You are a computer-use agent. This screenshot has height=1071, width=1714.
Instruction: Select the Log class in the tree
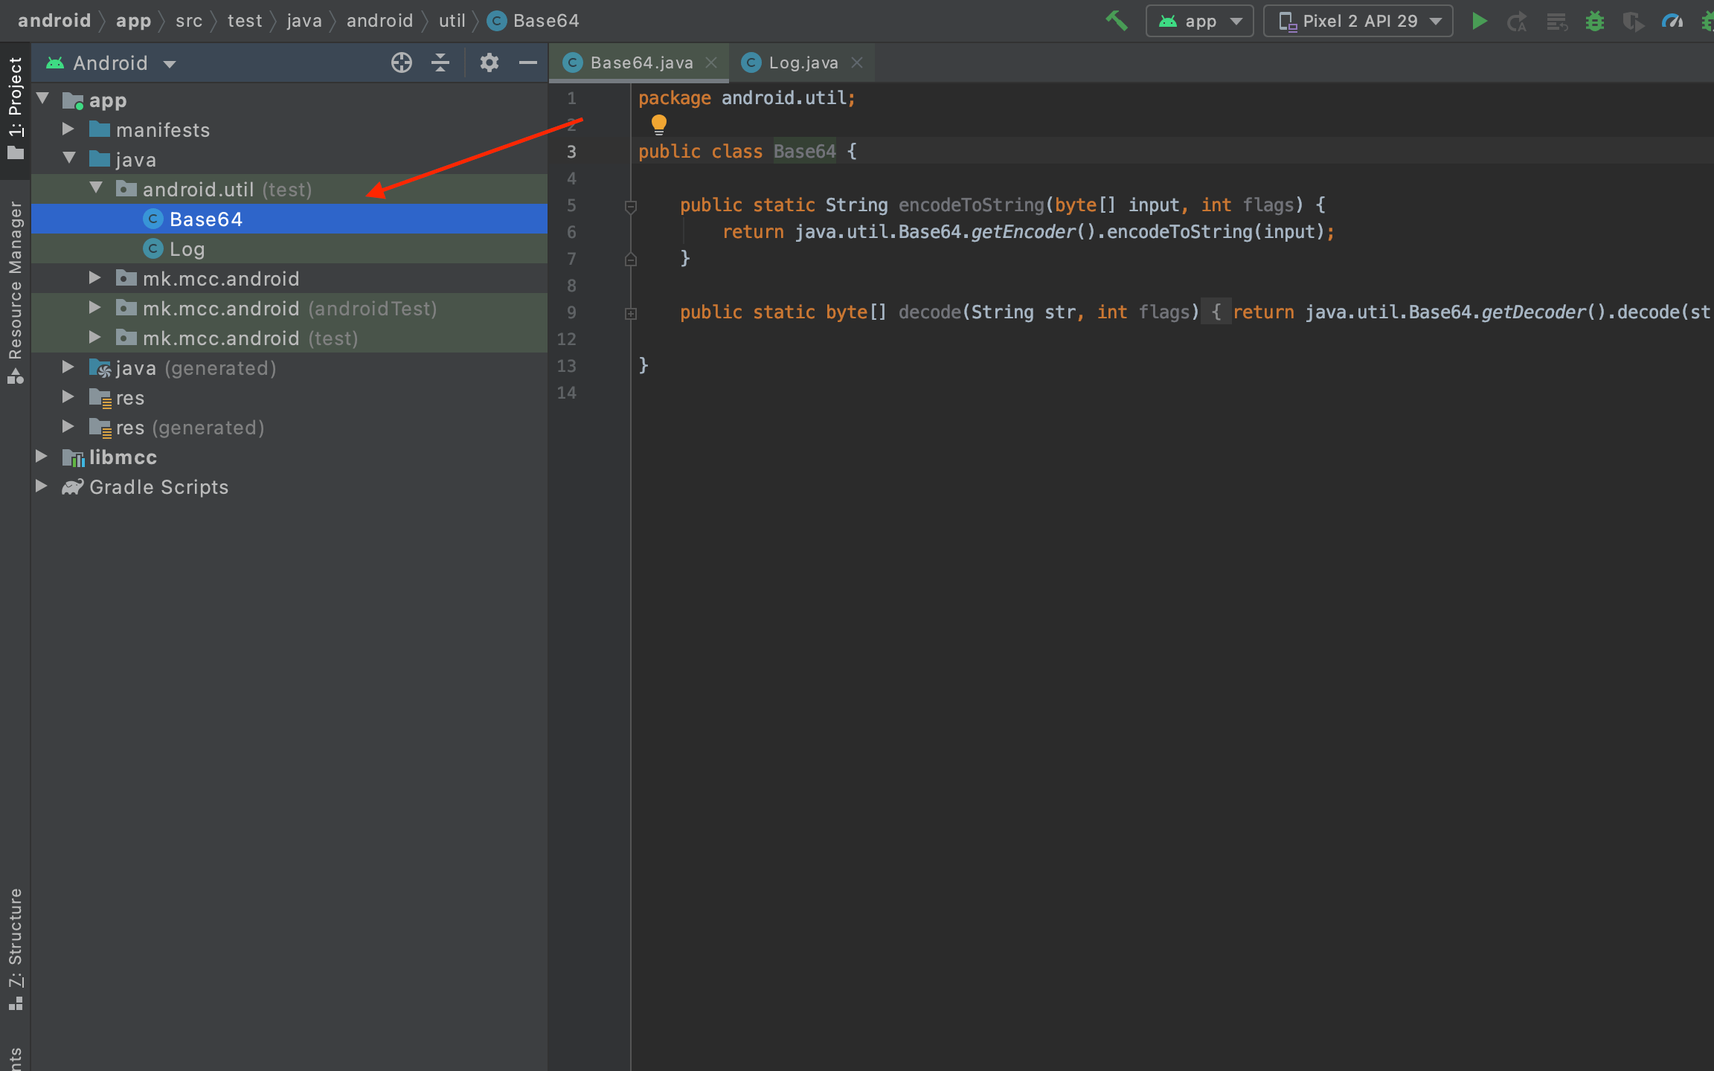coord(187,248)
